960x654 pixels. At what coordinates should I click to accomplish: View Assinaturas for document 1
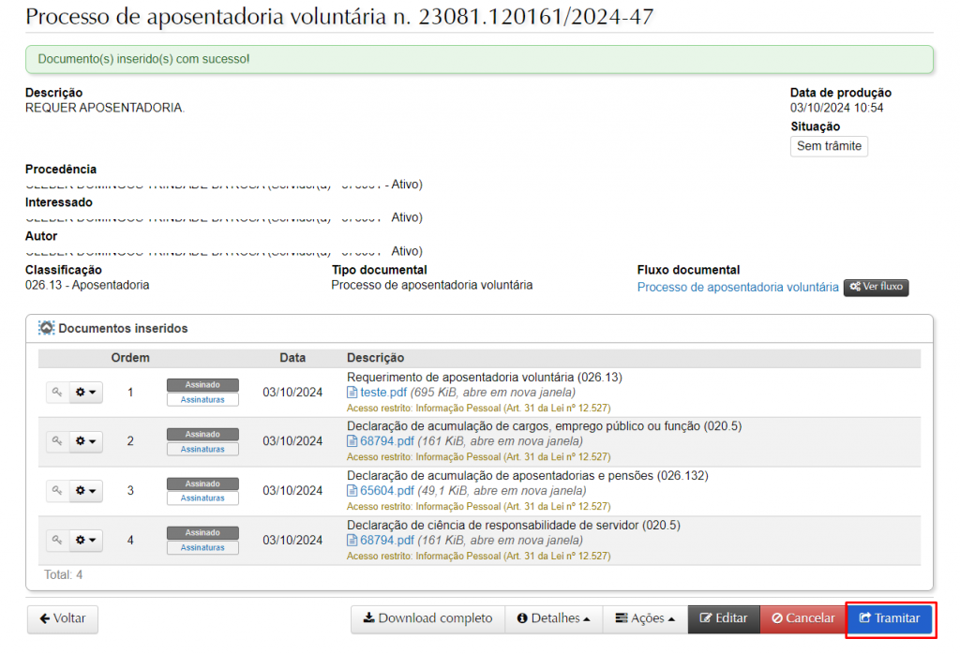[202, 400]
